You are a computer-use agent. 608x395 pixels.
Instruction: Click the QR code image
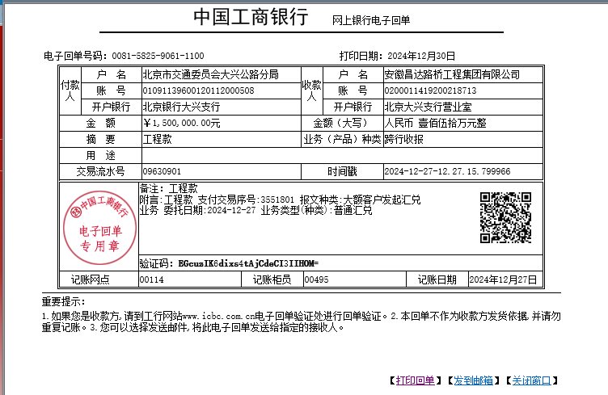pyautogui.click(x=505, y=218)
